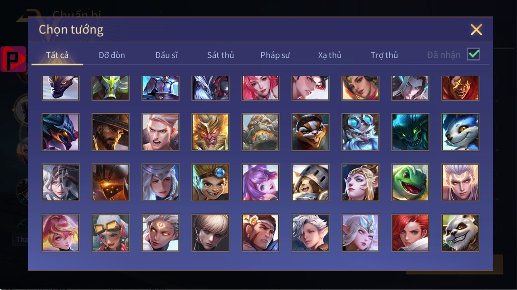Select the Đấu sĩ tab
The image size is (517, 290).
(x=166, y=55)
